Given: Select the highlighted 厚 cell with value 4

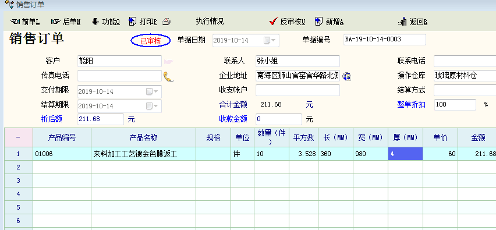Looking at the screenshot, I should 406,154.
